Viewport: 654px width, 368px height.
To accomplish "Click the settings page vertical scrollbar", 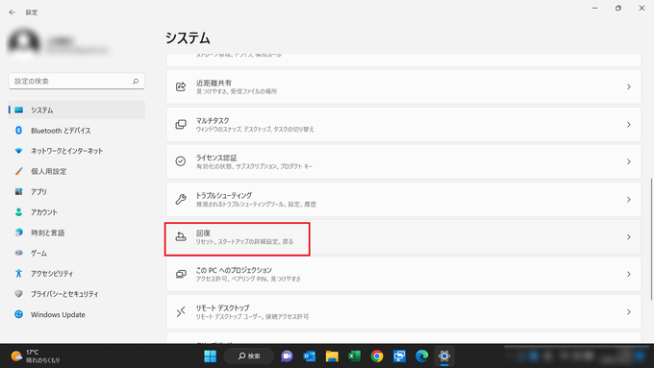I will [x=651, y=239].
